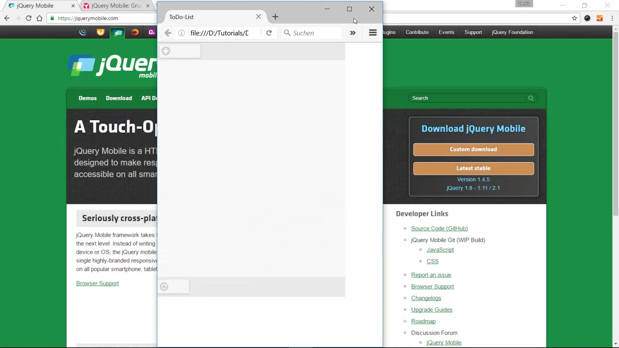Viewport: 619px width, 348px height.
Task: Open the Changelogs link
Action: (x=426, y=298)
